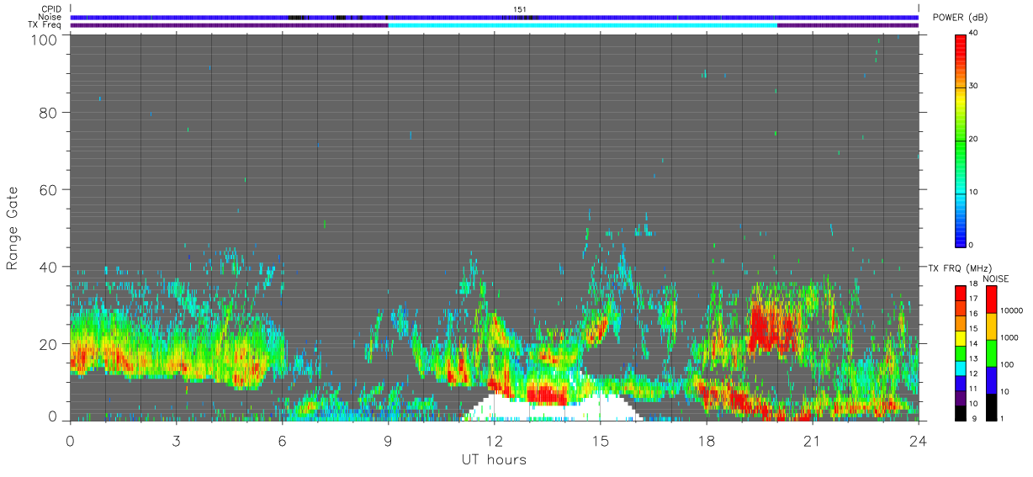This screenshot has width=1033, height=477.
Task: Click the large red patch near 20 UT
Action: coord(774,328)
